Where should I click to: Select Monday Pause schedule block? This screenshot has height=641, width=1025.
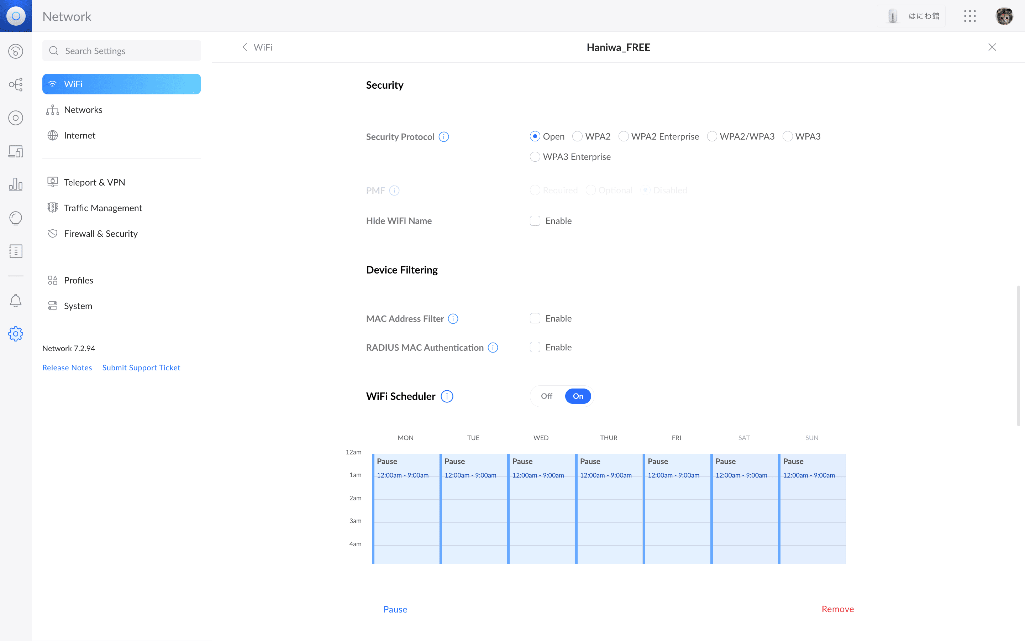405,509
